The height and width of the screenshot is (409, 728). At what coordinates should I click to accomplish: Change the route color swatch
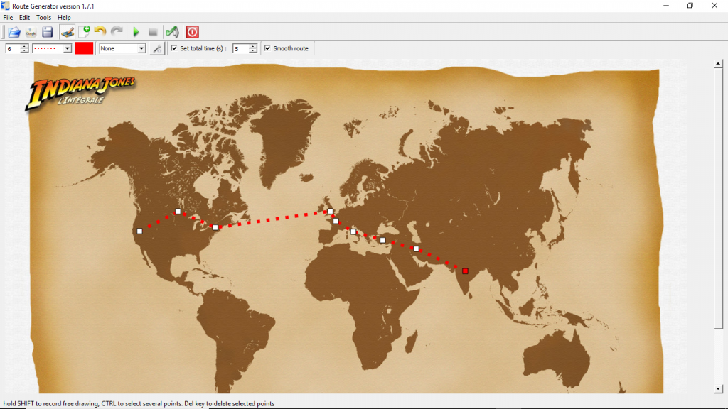click(x=84, y=48)
